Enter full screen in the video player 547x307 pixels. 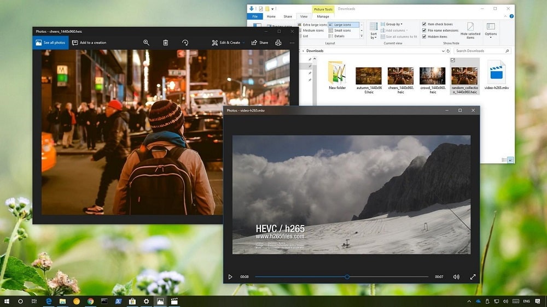(473, 277)
